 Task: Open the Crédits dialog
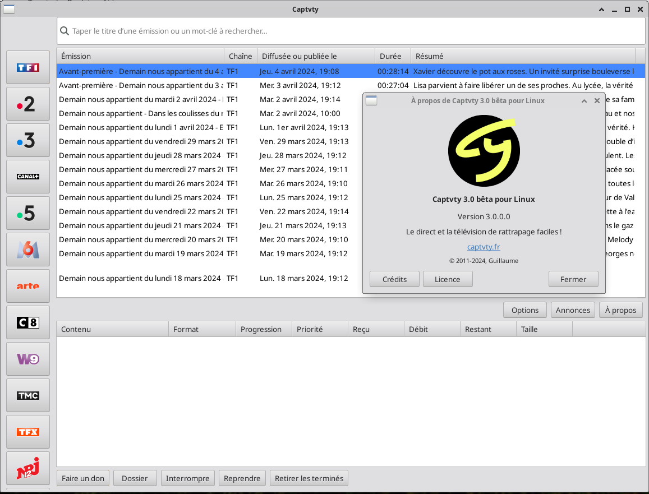point(394,279)
